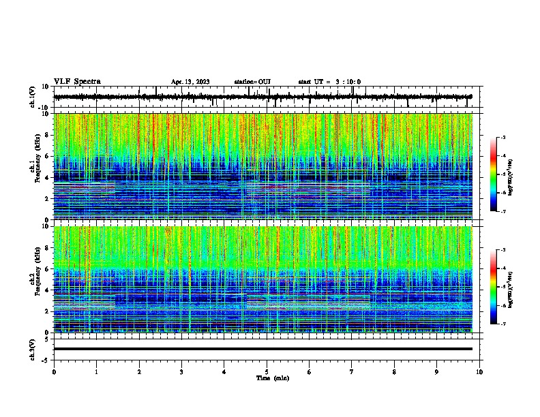This screenshot has width=540, height=417.
Task: Click the time axis tick label '0'
Action: point(54,372)
